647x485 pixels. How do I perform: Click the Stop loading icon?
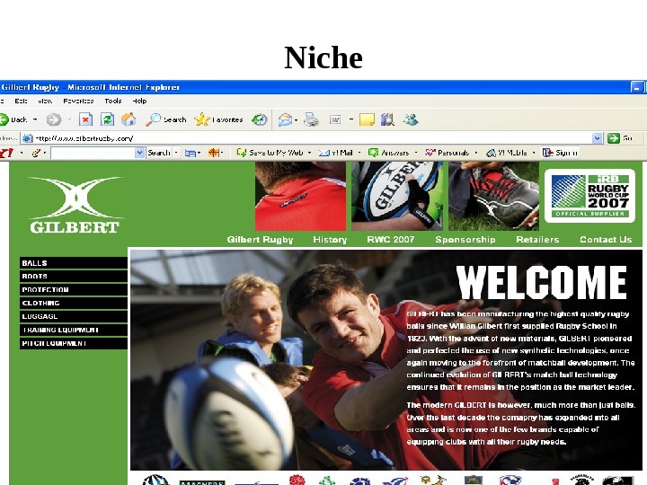[85, 119]
